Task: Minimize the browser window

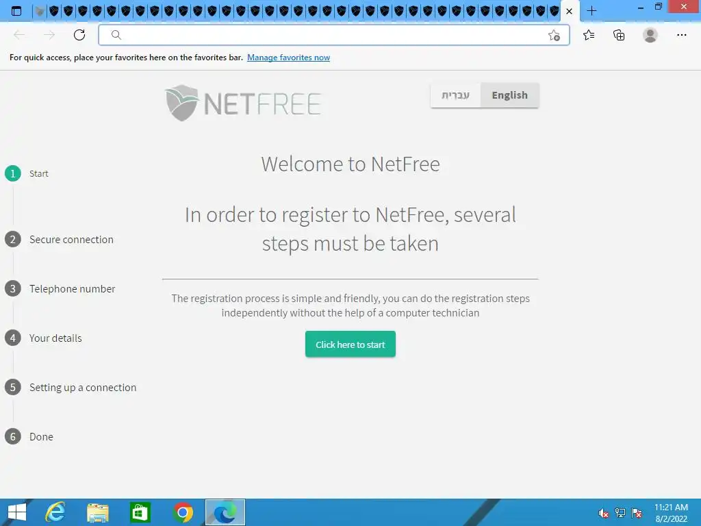Action: click(x=640, y=7)
